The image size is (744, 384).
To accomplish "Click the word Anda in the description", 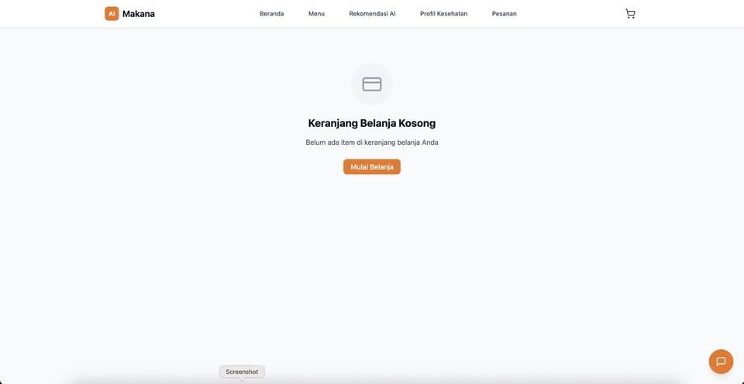I will [x=430, y=142].
